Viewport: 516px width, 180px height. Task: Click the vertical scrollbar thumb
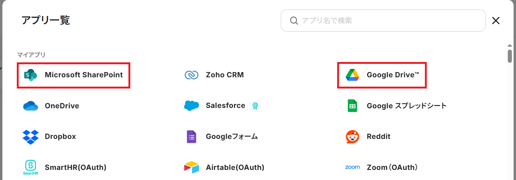[510, 55]
